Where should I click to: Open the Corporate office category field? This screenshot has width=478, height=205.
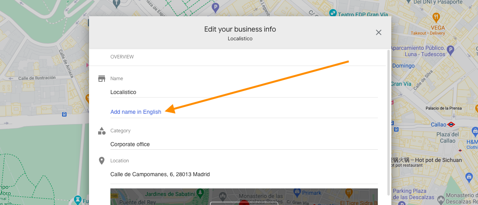point(244,144)
